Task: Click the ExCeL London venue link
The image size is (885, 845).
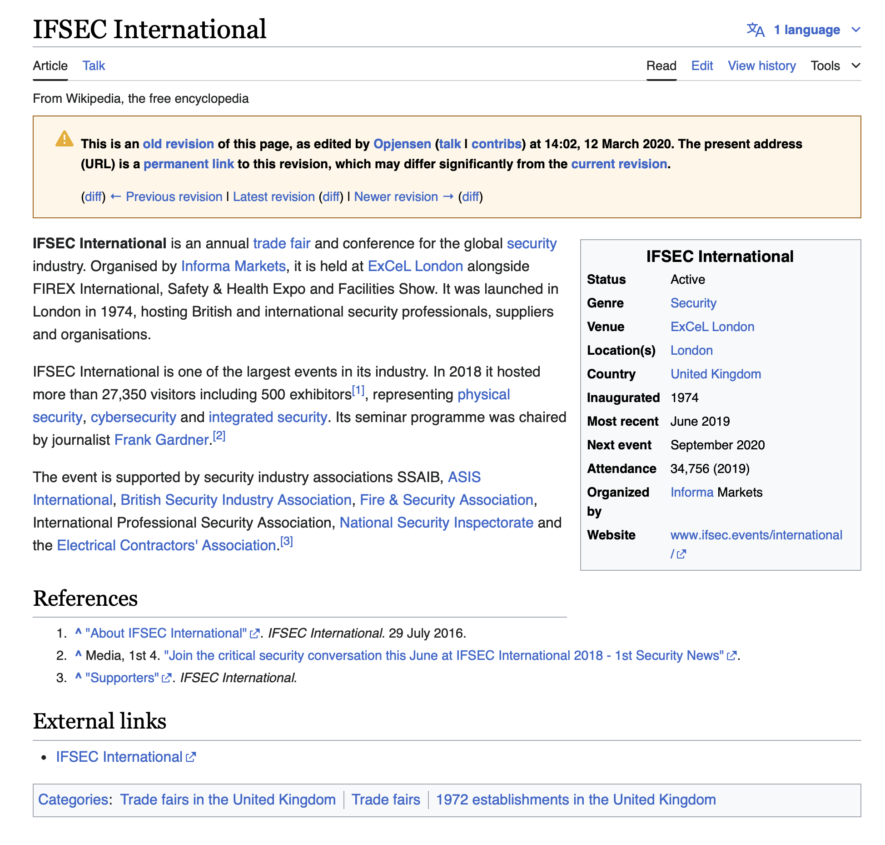Action: (x=712, y=327)
